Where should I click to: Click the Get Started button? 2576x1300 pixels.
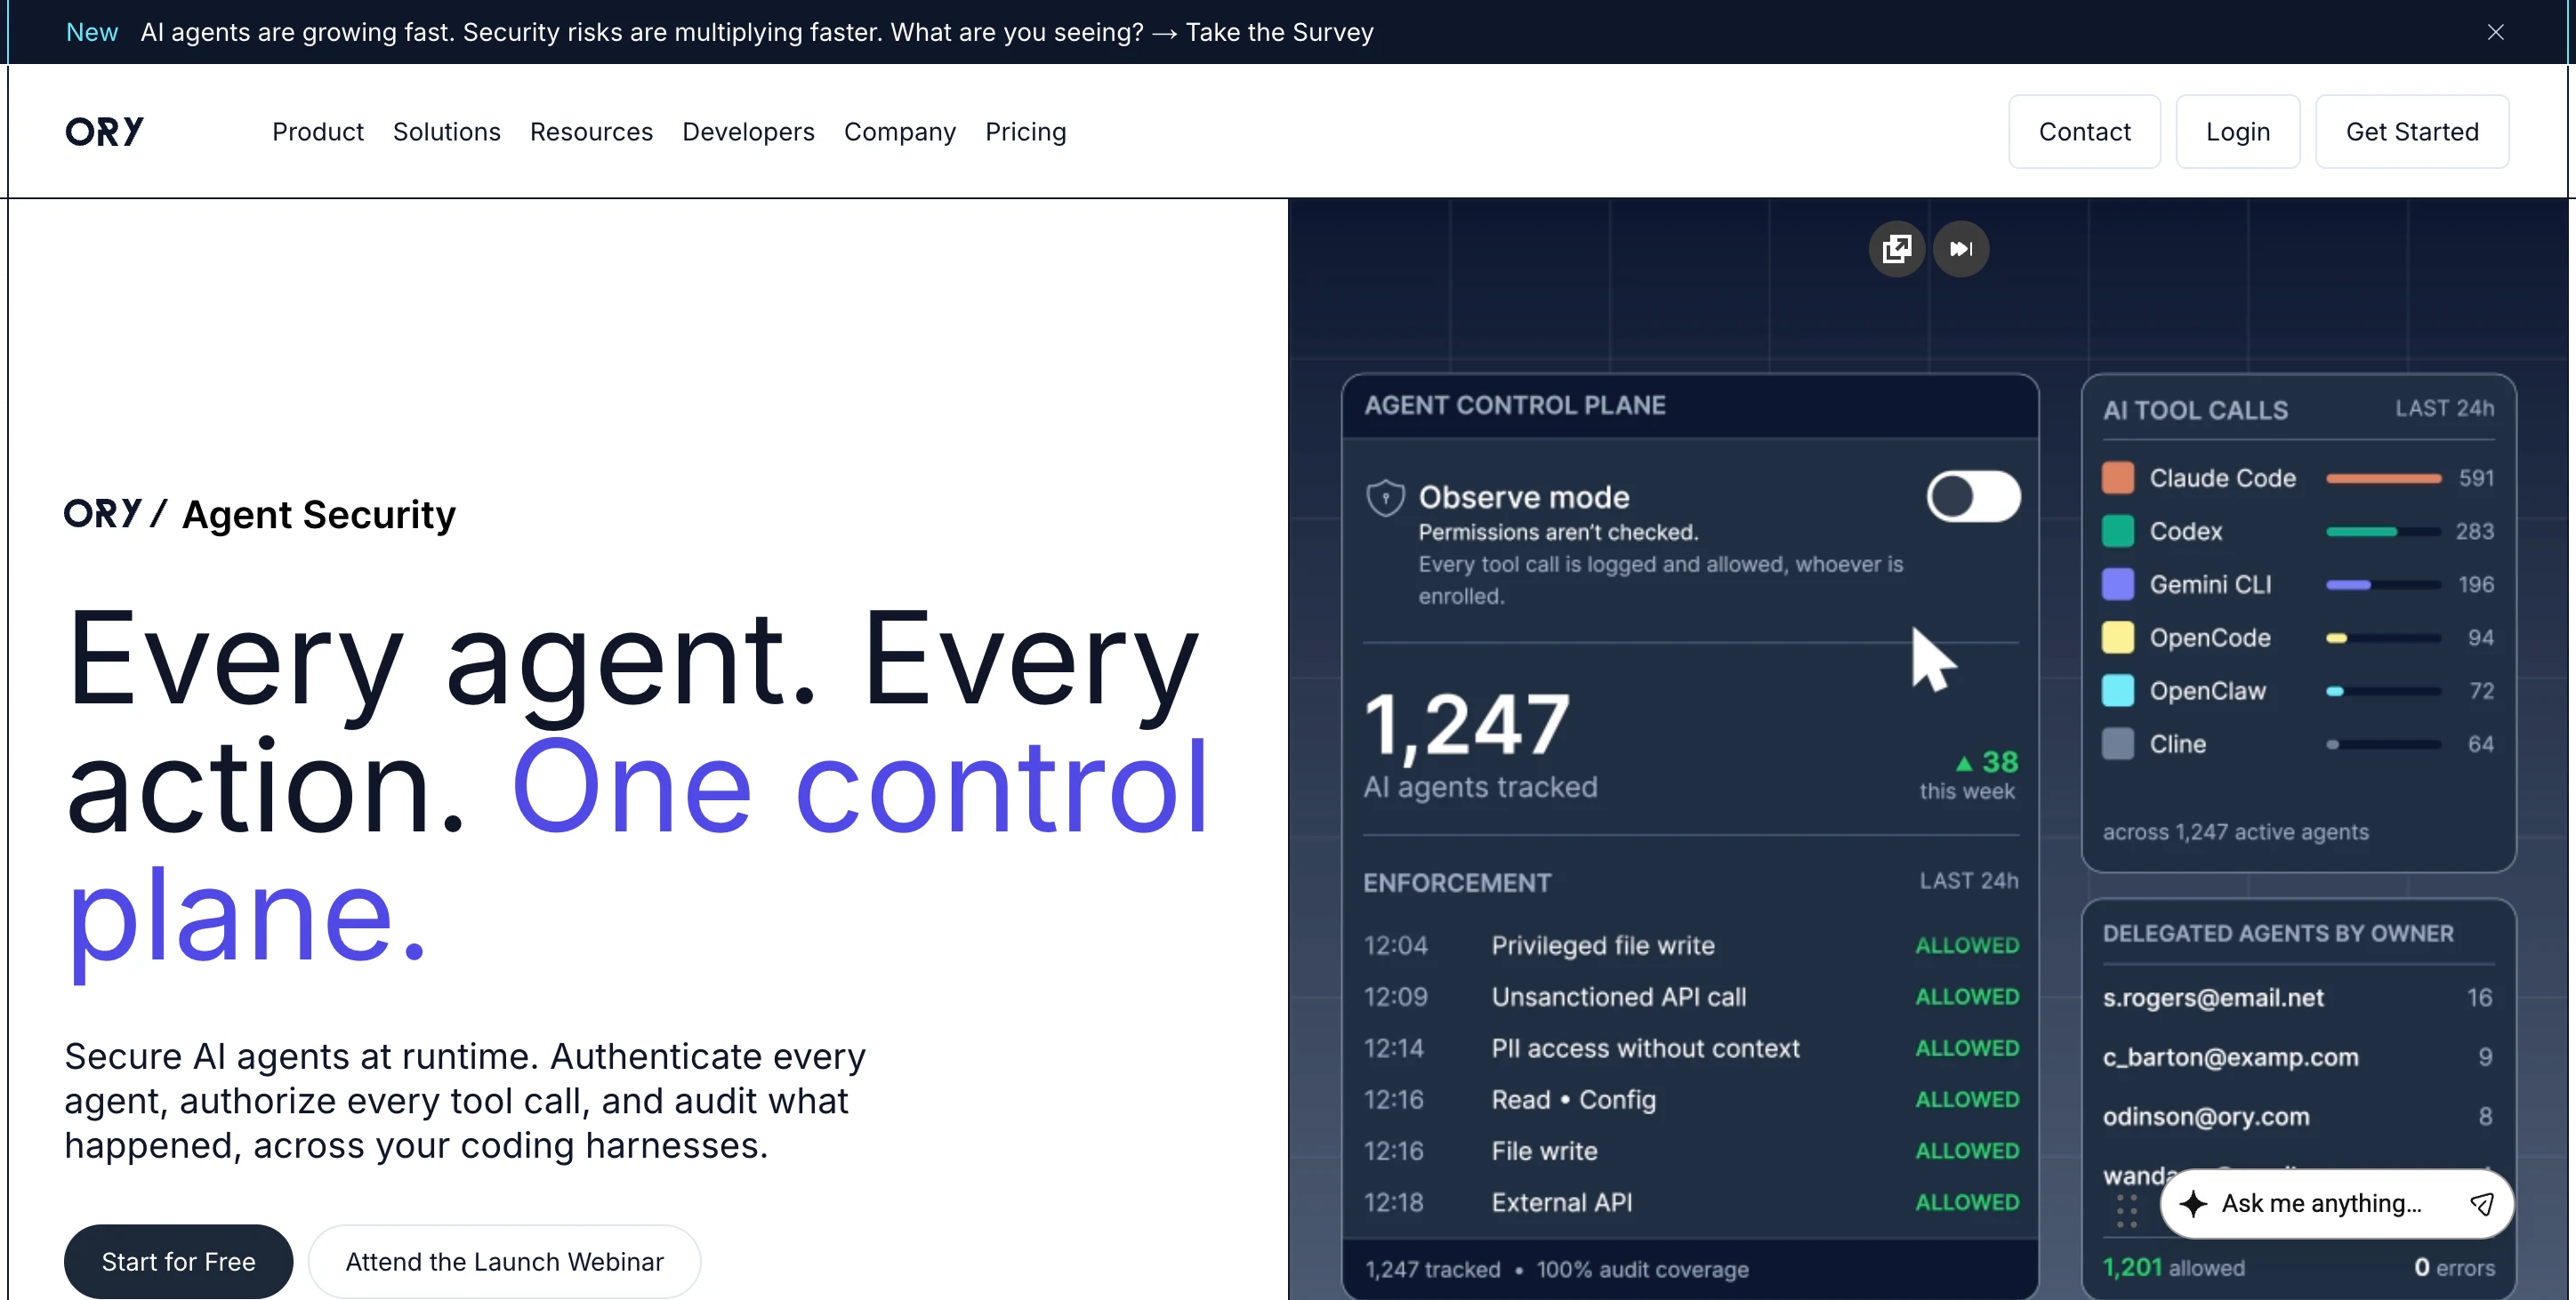tap(2411, 132)
